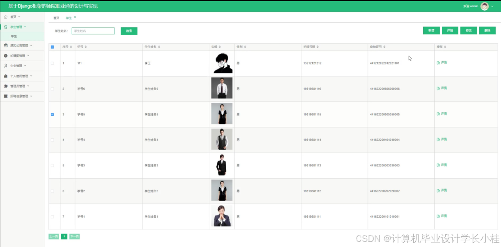Click the 删除 button
The height and width of the screenshot is (247, 501).
click(x=487, y=30)
